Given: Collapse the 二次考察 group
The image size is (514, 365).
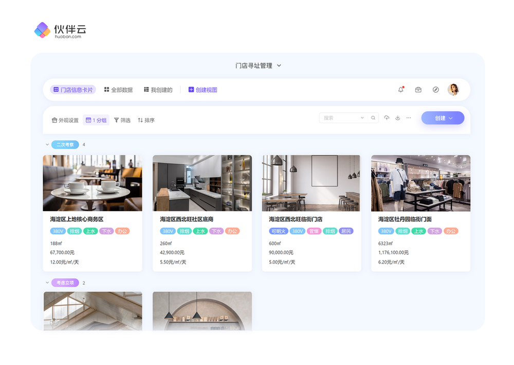Looking at the screenshot, I should (x=47, y=145).
